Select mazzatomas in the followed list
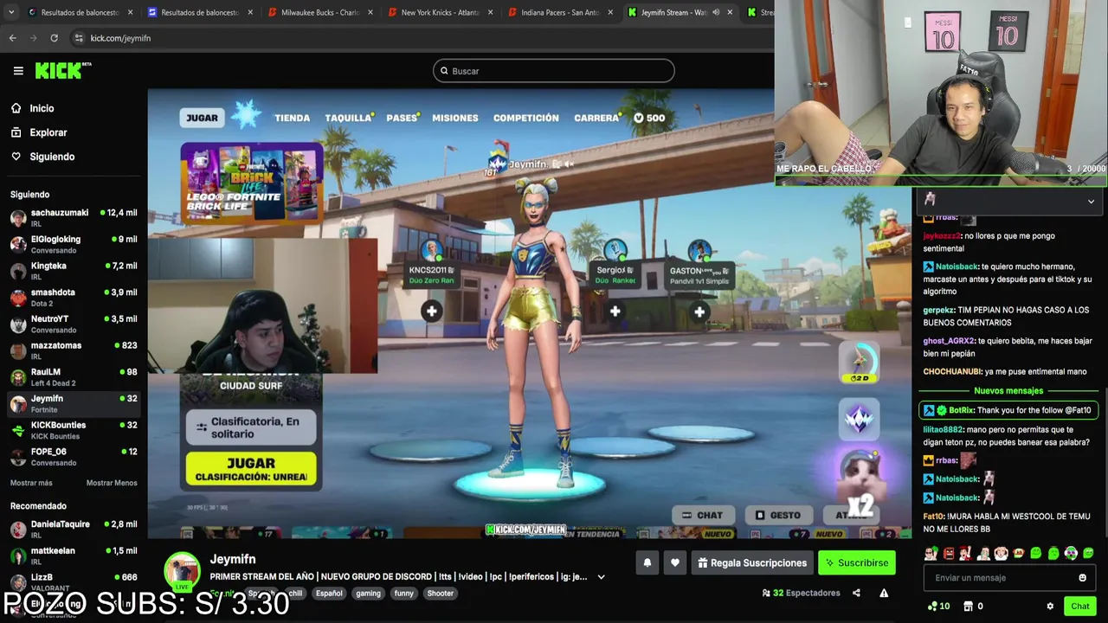Viewport: 1108px width, 623px height. click(74, 350)
